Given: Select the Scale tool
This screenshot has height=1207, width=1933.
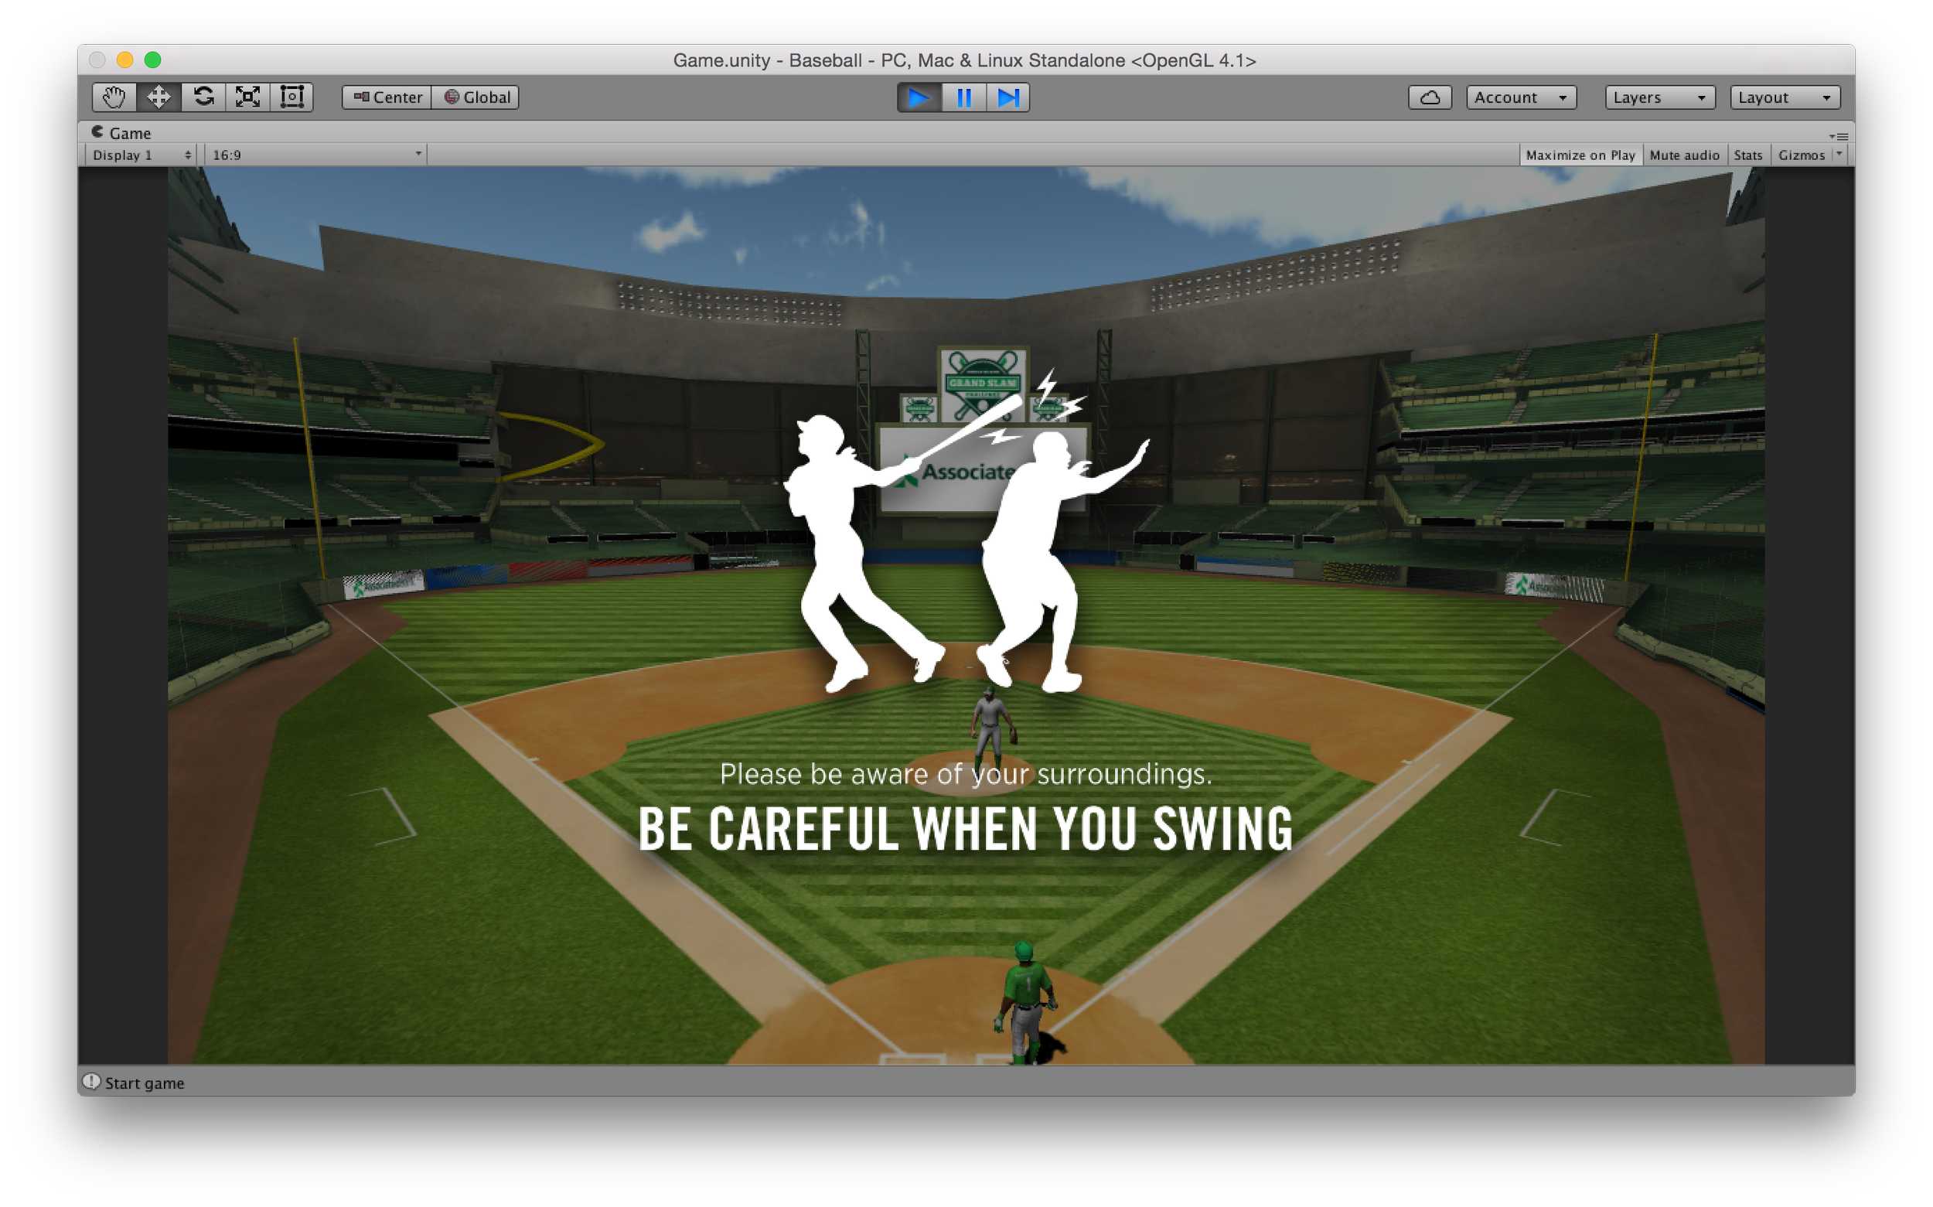Looking at the screenshot, I should click(x=247, y=97).
